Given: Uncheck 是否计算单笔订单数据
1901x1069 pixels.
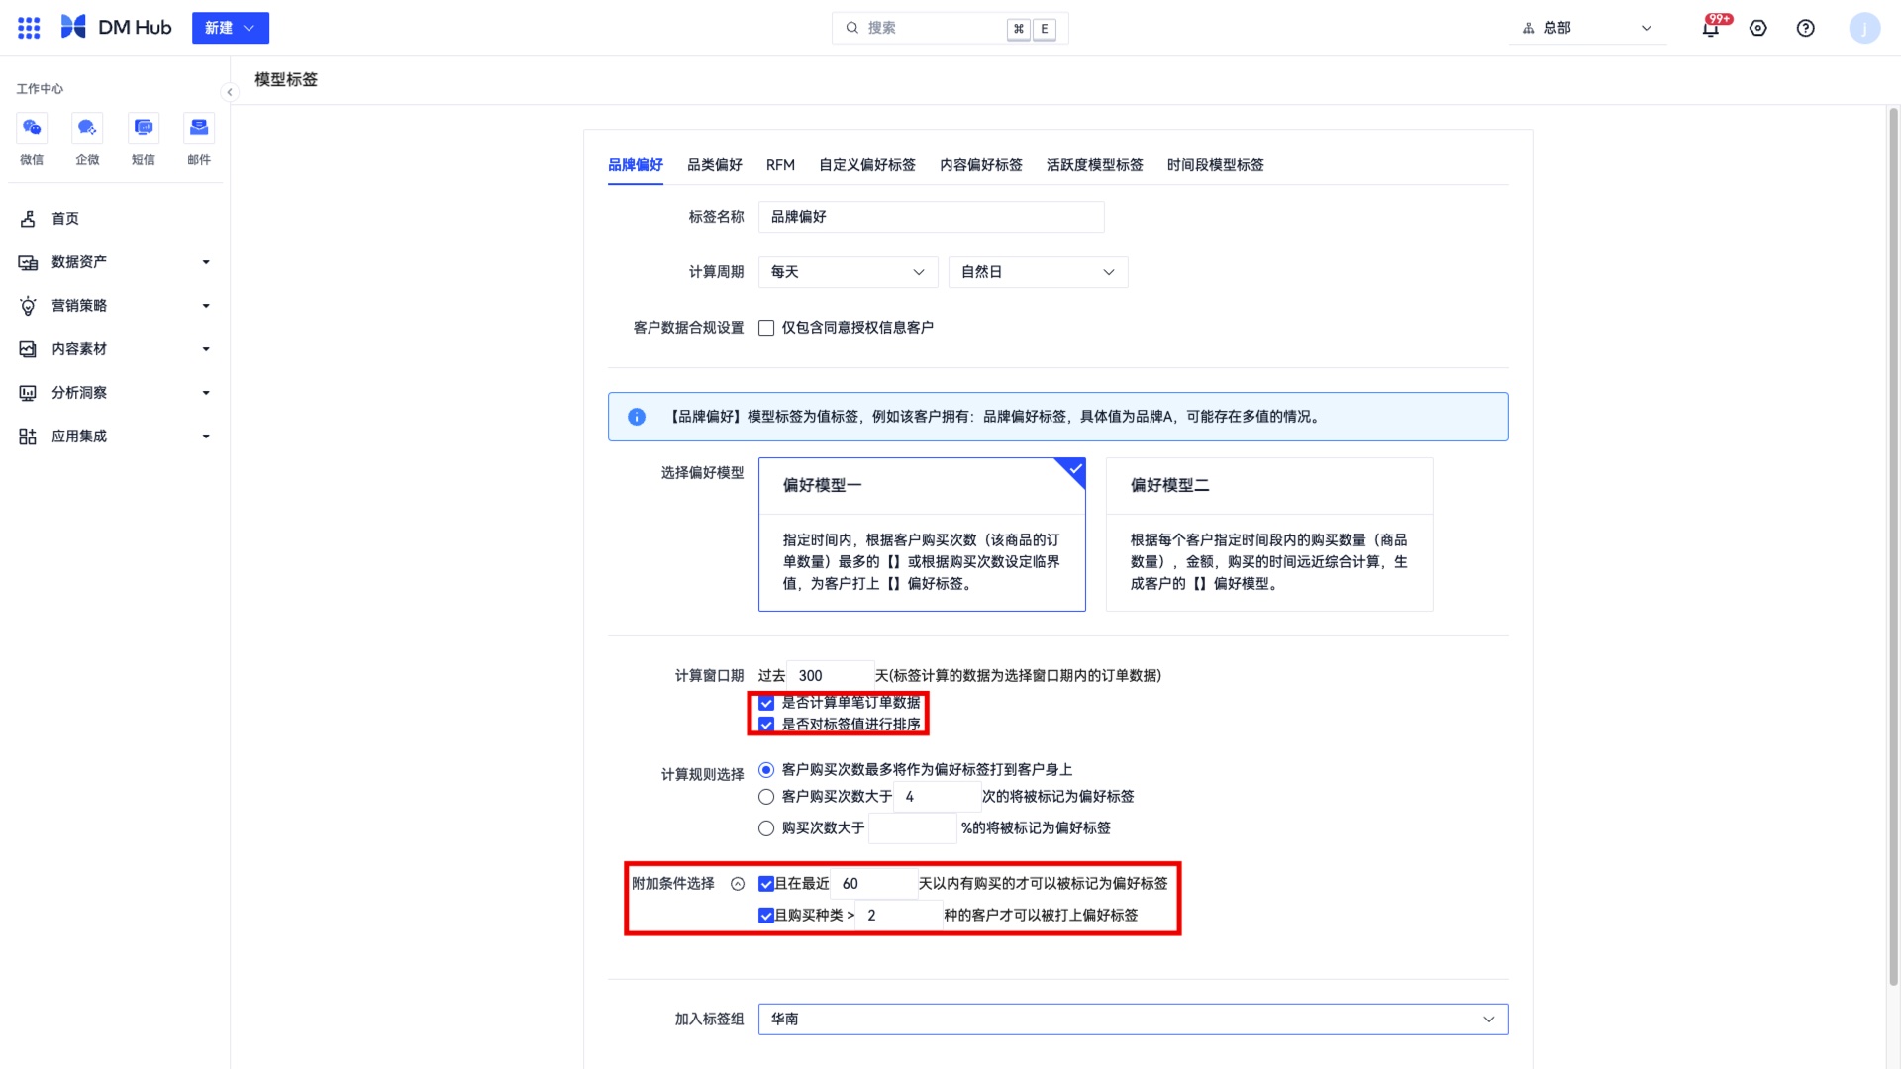Looking at the screenshot, I should coord(766,703).
